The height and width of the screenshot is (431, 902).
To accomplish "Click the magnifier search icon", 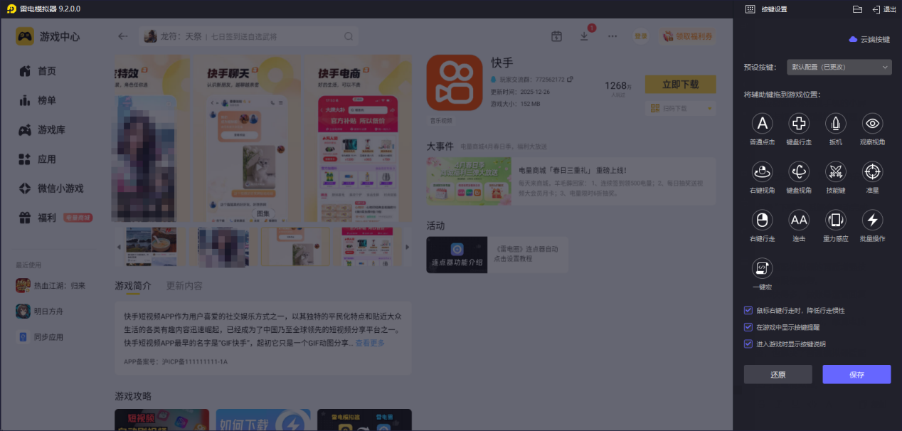I will pos(349,36).
